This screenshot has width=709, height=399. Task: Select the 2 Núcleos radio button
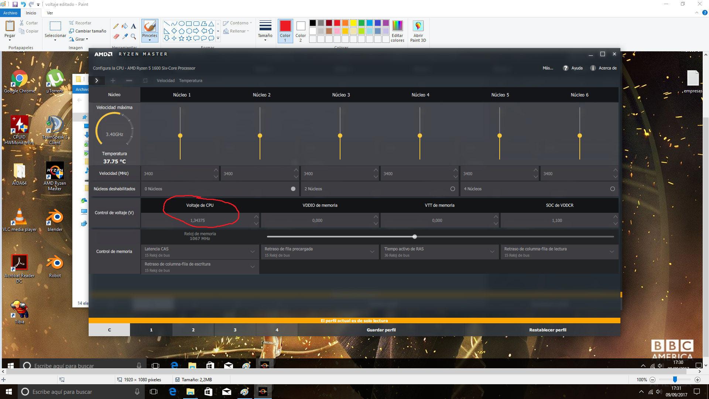point(453,189)
